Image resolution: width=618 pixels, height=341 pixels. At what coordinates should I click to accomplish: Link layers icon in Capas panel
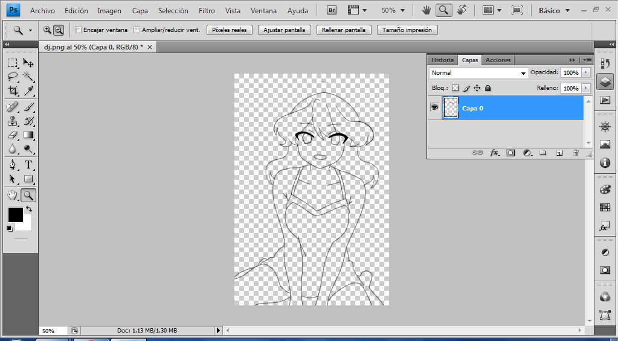(x=477, y=153)
